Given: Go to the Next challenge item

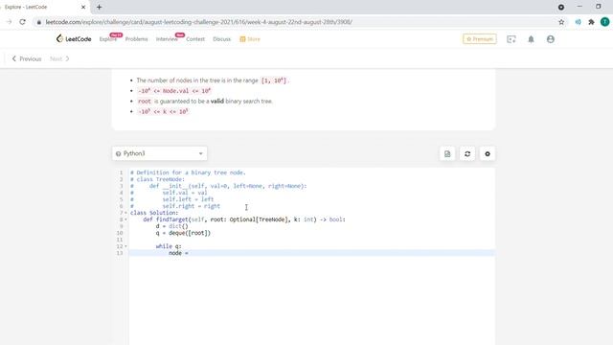Looking at the screenshot, I should 59,58.
